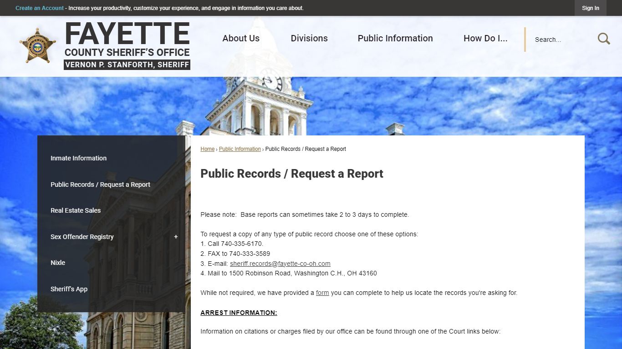This screenshot has width=622, height=349.
Task: Click the Fayette County Sheriff's Office title
Action: click(127, 40)
